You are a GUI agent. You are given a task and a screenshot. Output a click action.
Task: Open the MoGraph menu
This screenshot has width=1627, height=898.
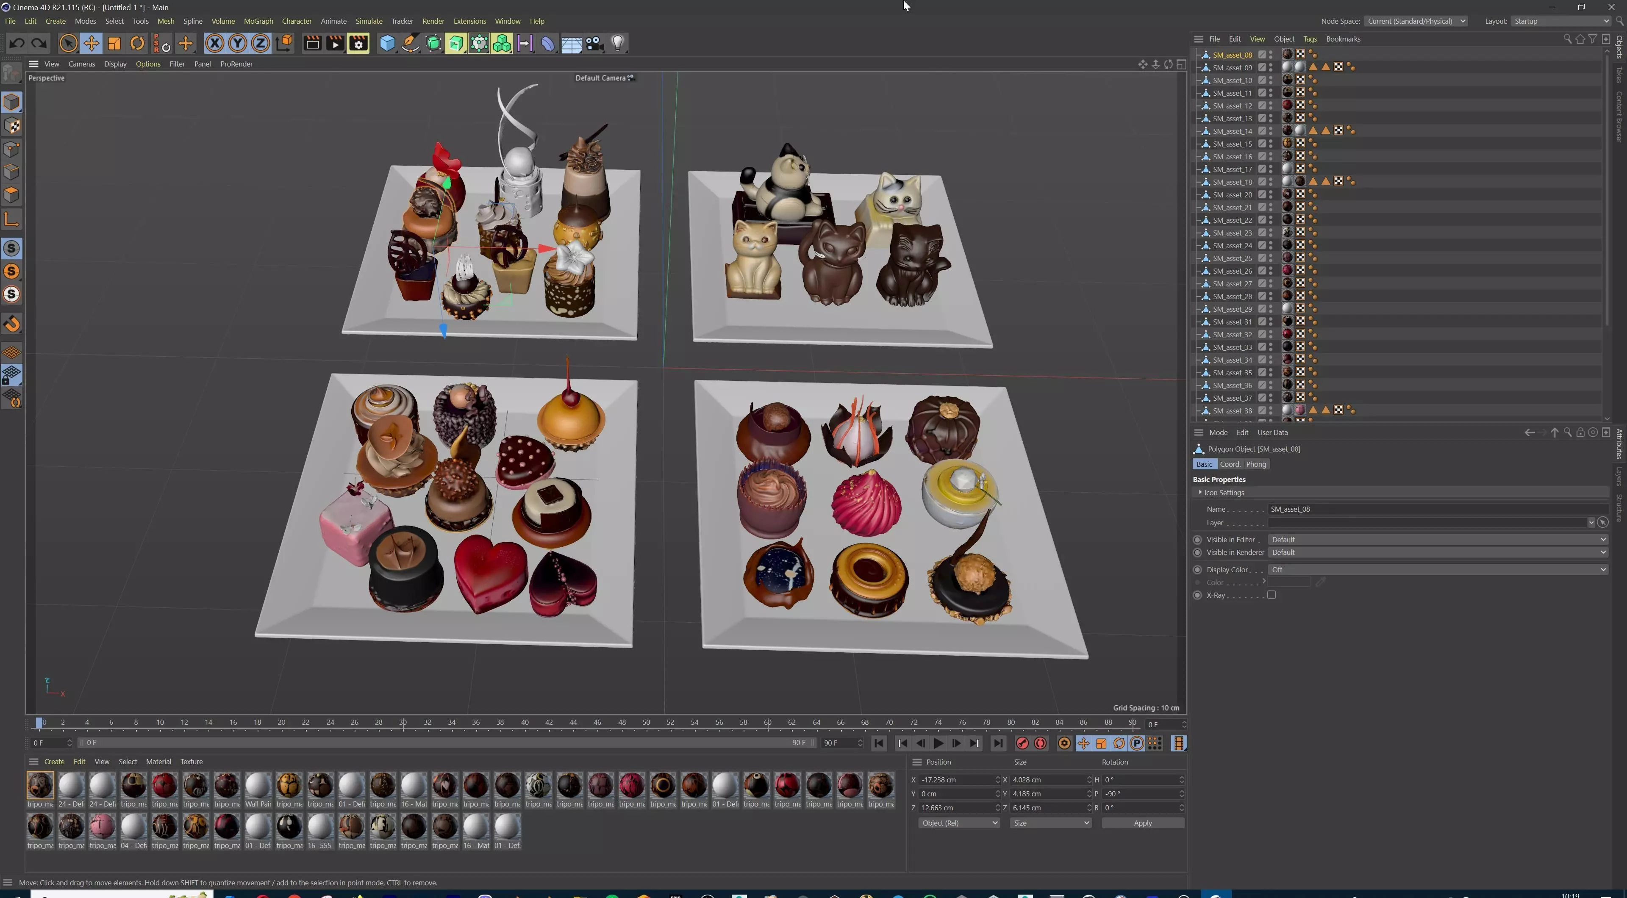[x=258, y=21]
